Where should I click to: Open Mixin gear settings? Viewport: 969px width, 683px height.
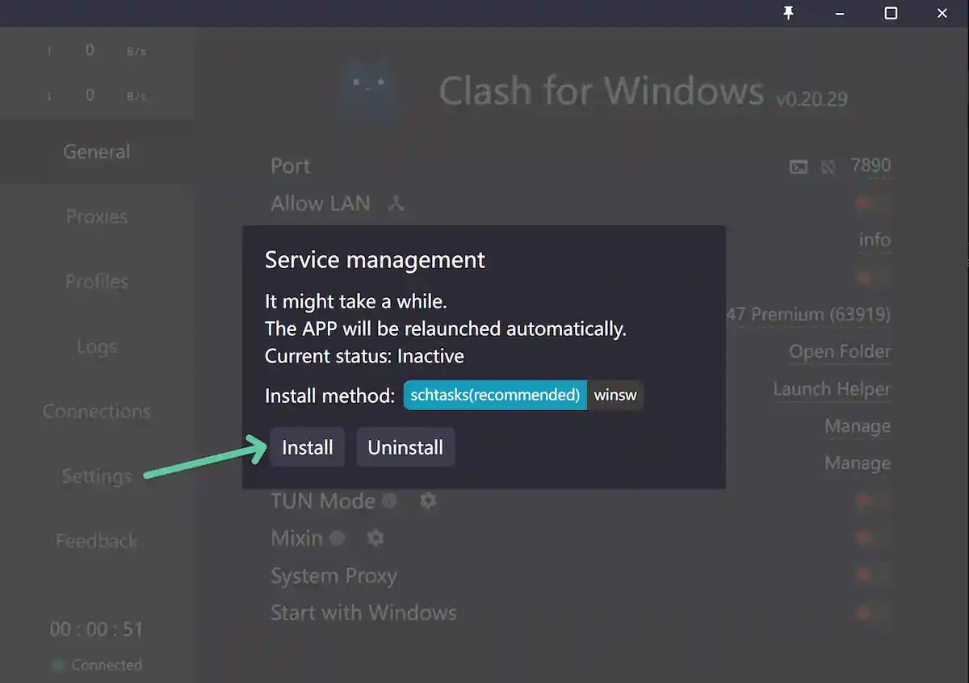coord(375,538)
